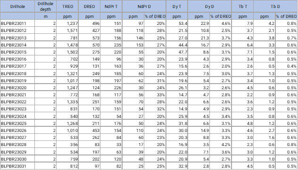Select the BLPBR23014 row label
Image resolution: width=298 pixels, height=170 pixels.
[x=17, y=45]
